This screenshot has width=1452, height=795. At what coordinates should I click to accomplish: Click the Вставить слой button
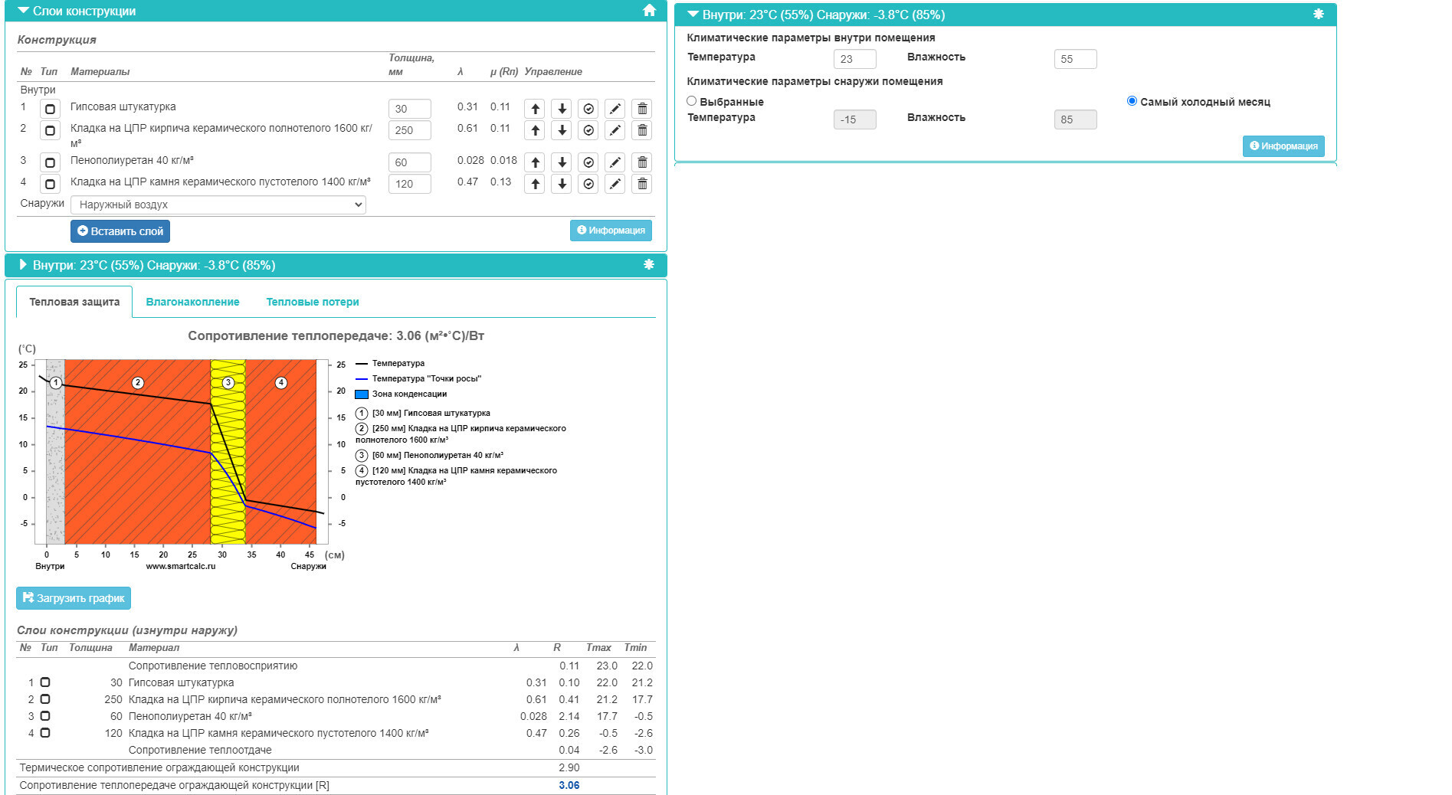point(120,231)
